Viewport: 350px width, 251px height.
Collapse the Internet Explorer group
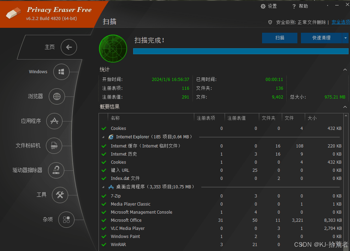coord(103,137)
